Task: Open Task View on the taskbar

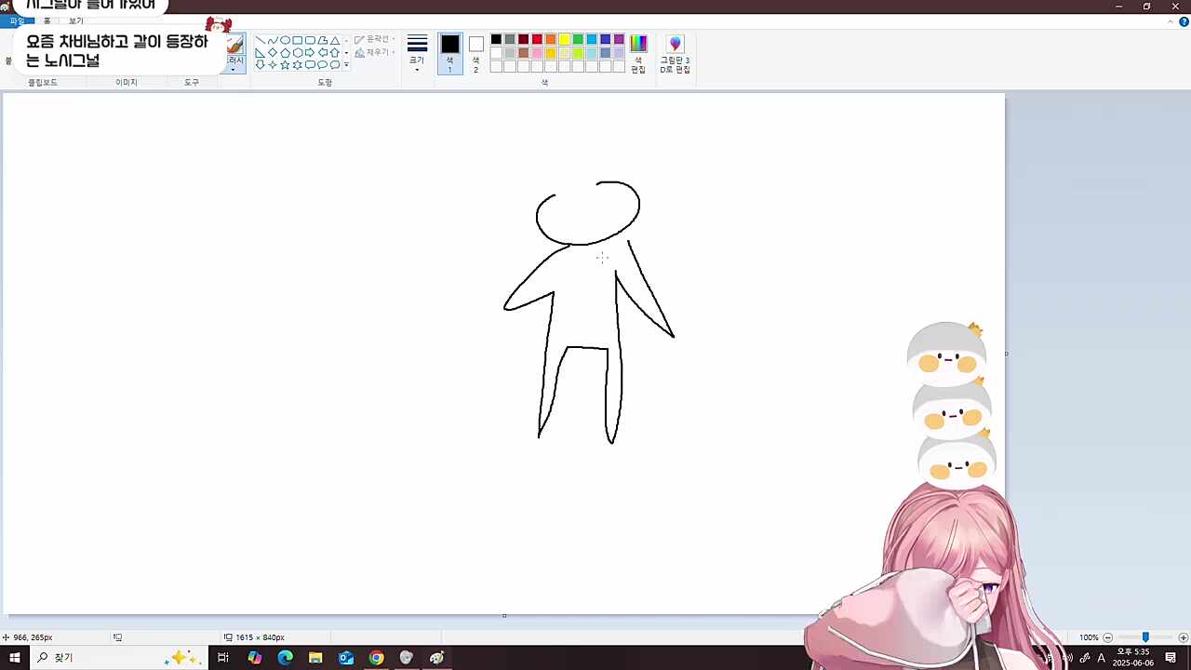Action: point(223,658)
